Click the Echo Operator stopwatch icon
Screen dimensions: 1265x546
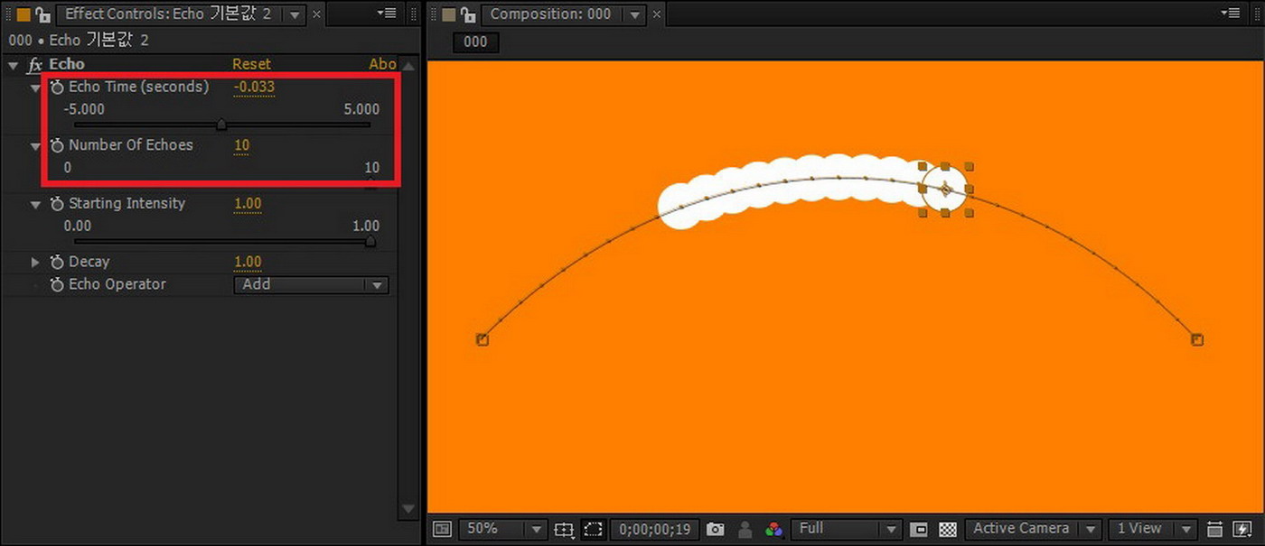(x=58, y=284)
